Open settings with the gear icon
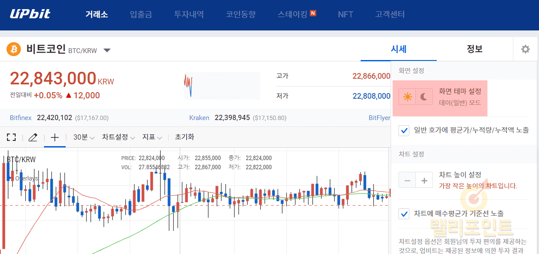 tap(526, 49)
